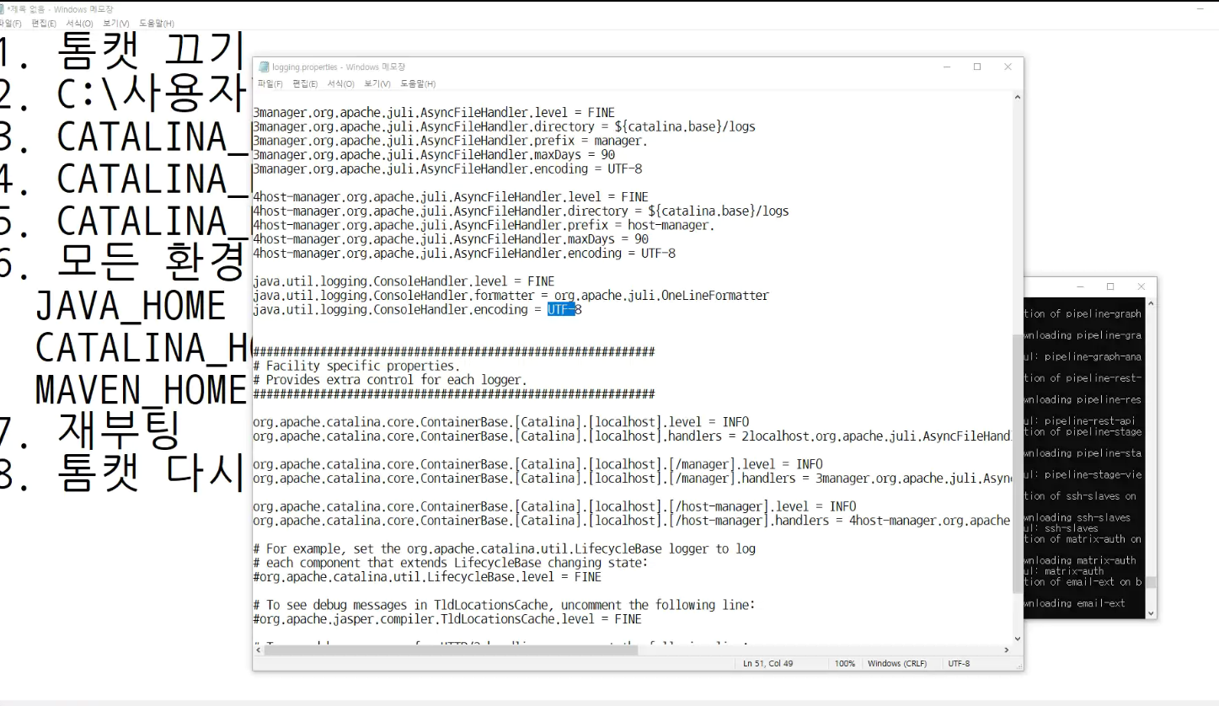1219x706 pixels.
Task: Click the console window scroll-down arrow
Action: tap(1151, 612)
